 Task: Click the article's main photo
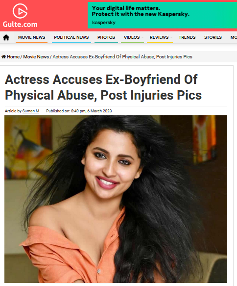[x=116, y=199]
